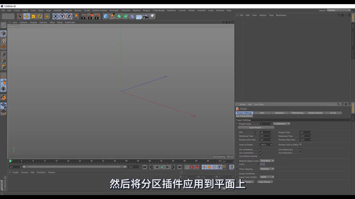Click the Scale Project button

coord(256,128)
